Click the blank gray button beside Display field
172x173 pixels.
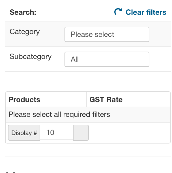(81, 133)
